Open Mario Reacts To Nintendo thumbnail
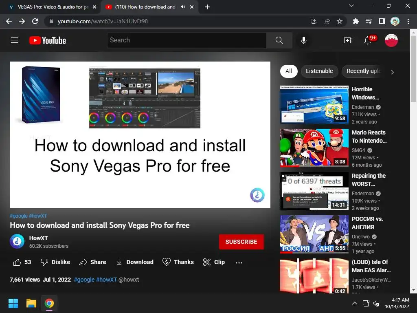Screen dimensions: 417x313 click(314, 148)
